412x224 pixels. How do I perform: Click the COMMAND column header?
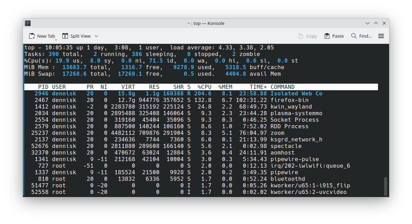tap(282, 87)
